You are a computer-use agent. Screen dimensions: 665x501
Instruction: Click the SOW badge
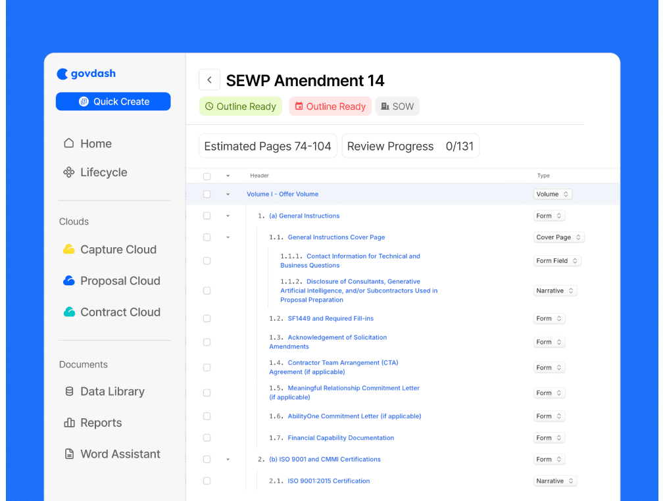(397, 107)
